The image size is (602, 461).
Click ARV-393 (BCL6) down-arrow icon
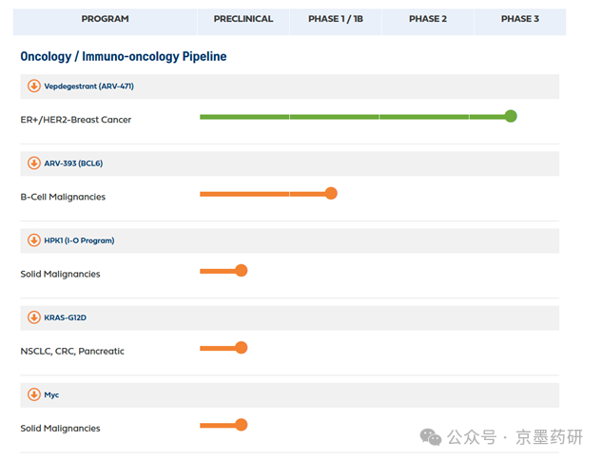click(x=34, y=163)
